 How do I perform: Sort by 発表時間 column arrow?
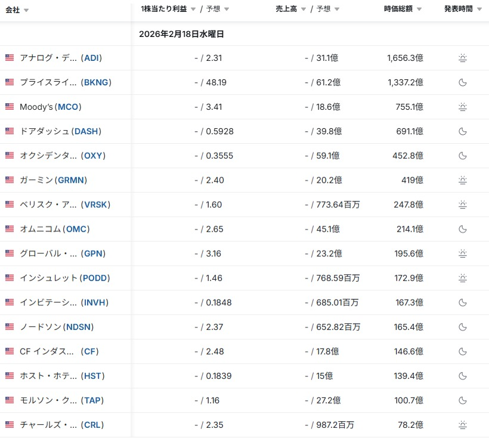(479, 10)
